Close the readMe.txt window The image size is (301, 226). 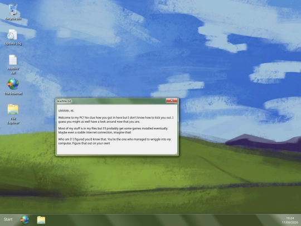172,100
